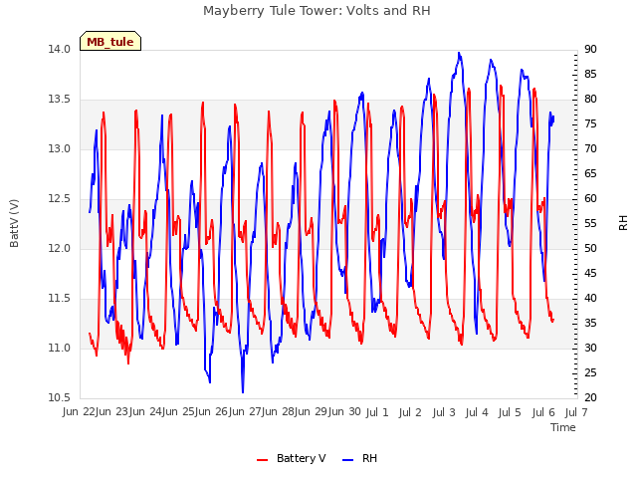
Task: Click the Jul 1 date label
Action: [377, 412]
